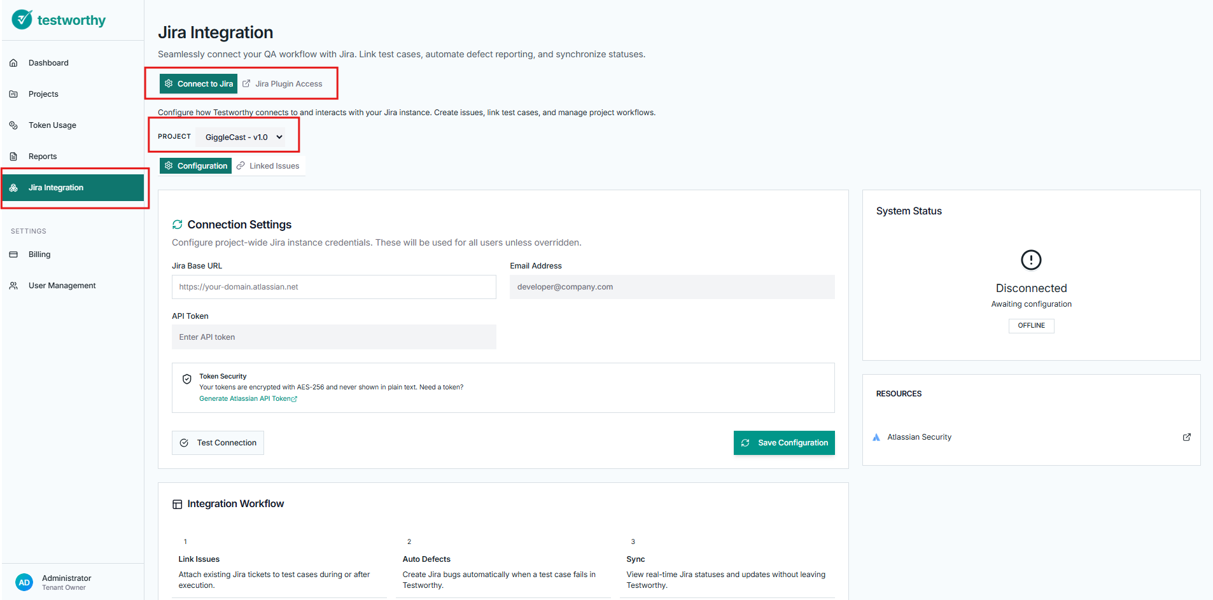Open the Dashboard menu item
Image resolution: width=1213 pixels, height=600 pixels.
click(x=73, y=63)
